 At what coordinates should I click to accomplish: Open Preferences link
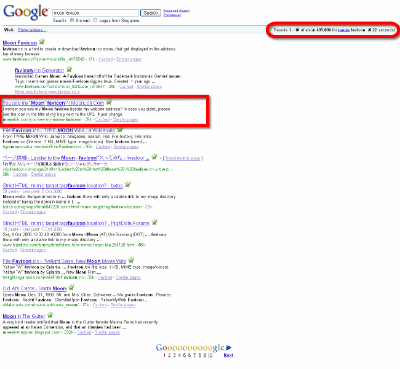(172, 15)
